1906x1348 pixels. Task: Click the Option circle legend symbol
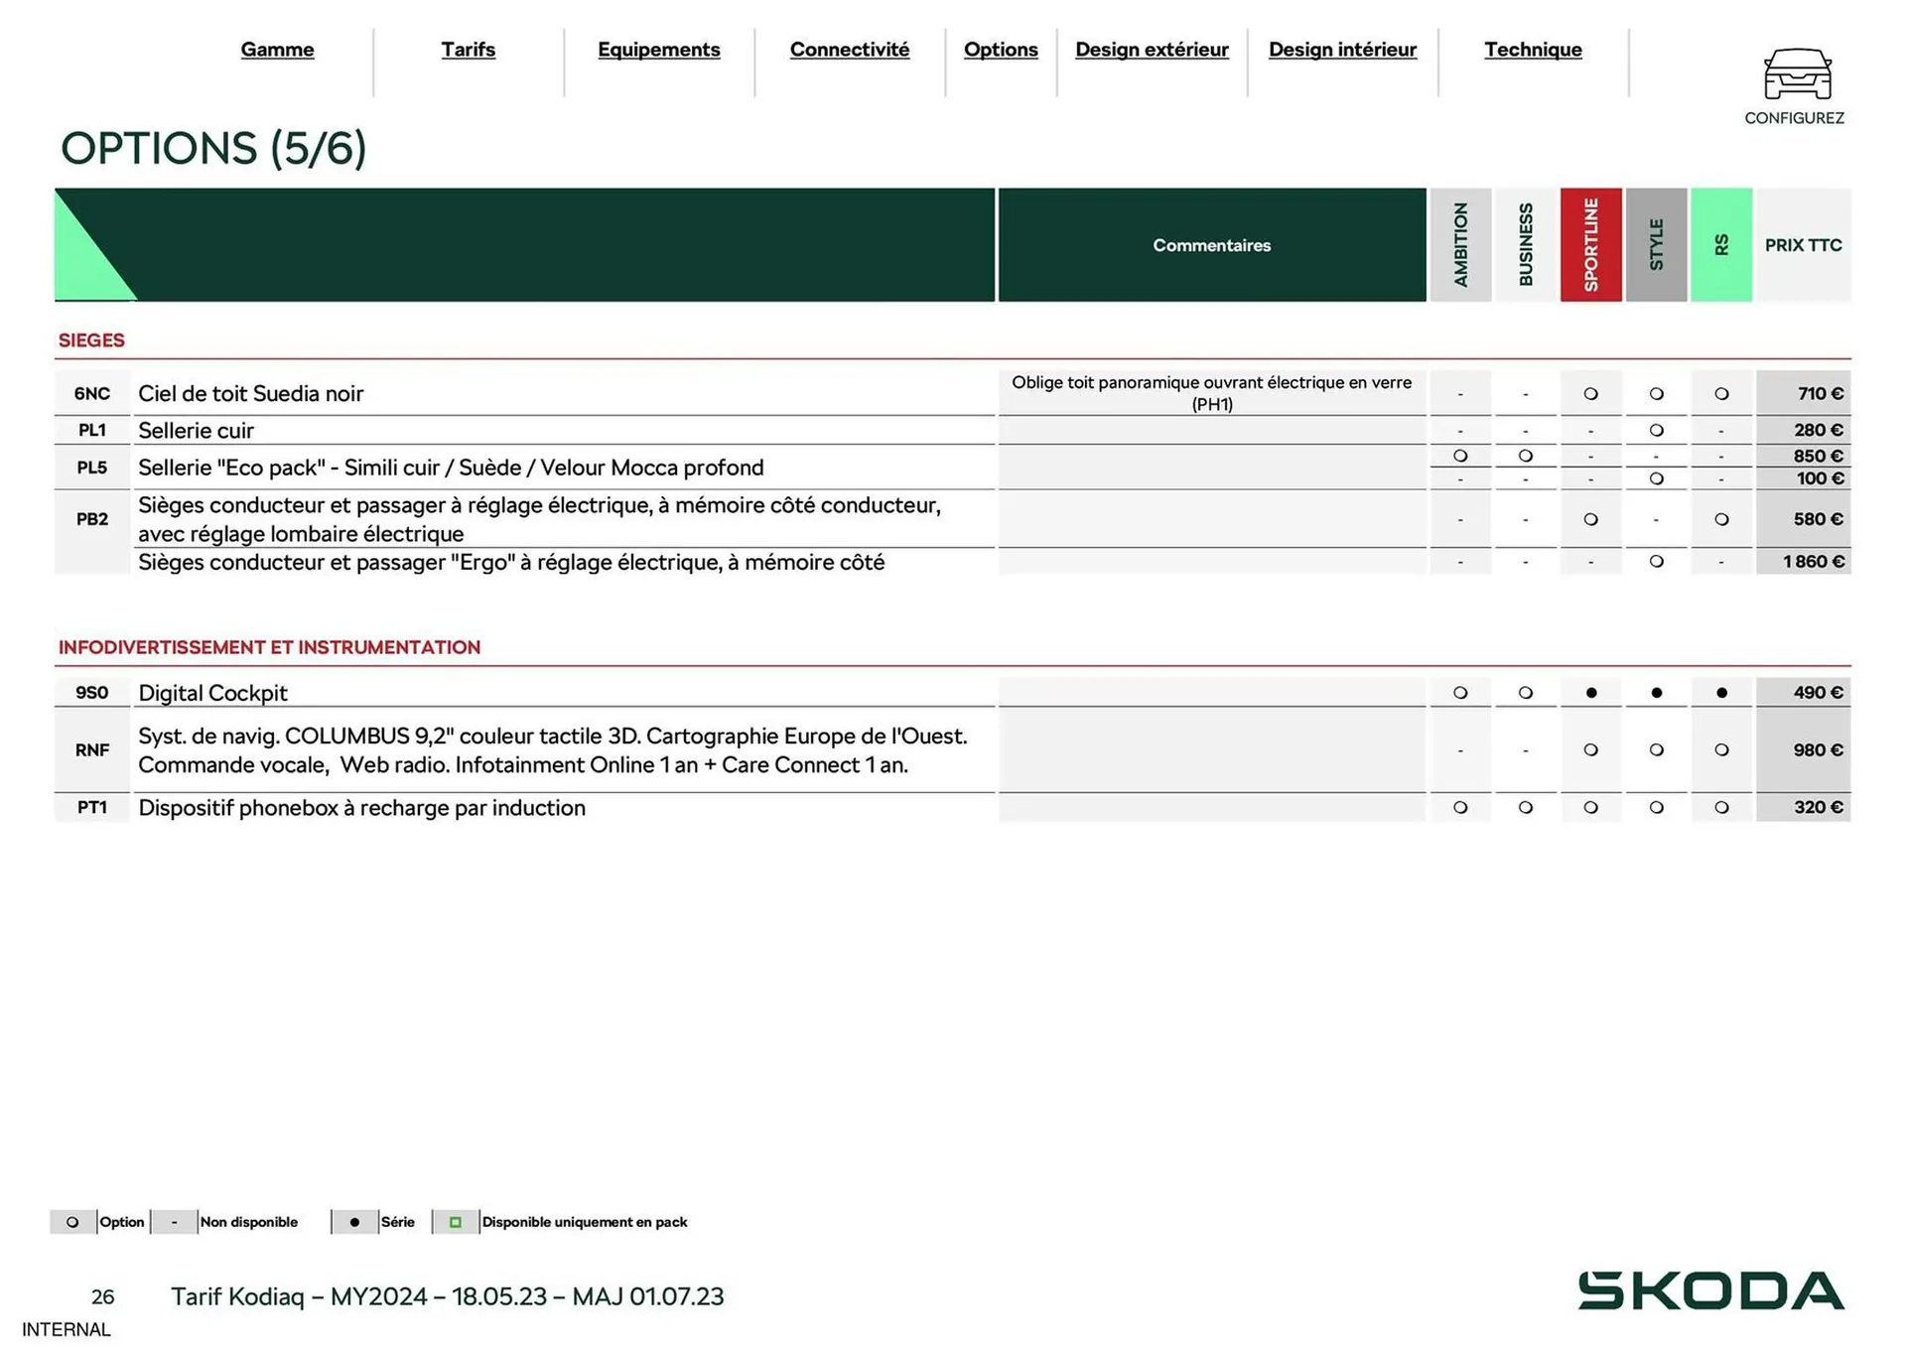click(x=72, y=1222)
